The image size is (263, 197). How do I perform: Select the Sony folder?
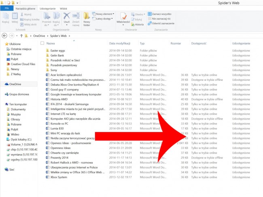51,70
